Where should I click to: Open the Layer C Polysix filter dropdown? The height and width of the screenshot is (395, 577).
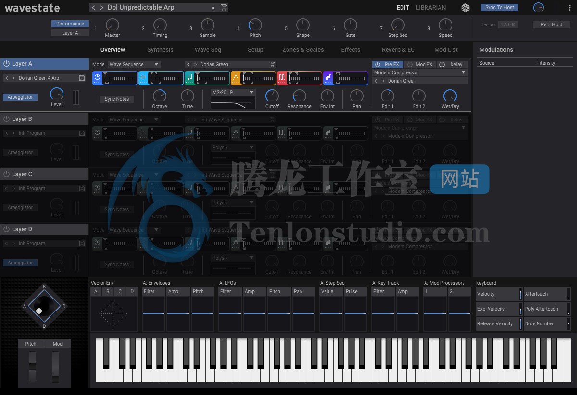(233, 203)
